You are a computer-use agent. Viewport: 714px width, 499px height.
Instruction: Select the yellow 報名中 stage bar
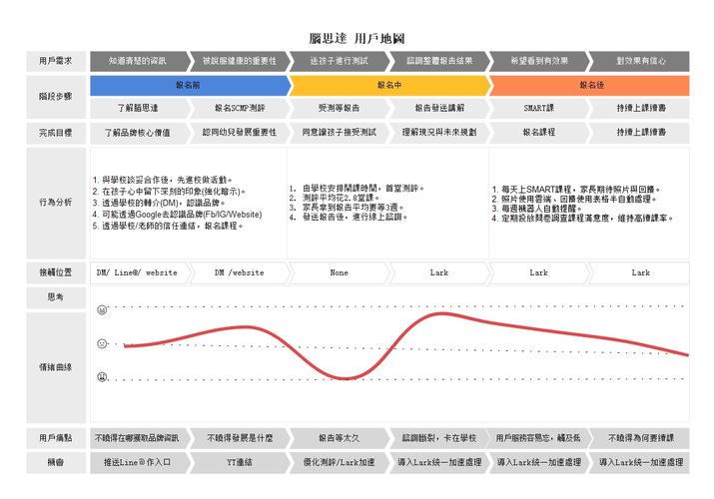[x=389, y=86]
